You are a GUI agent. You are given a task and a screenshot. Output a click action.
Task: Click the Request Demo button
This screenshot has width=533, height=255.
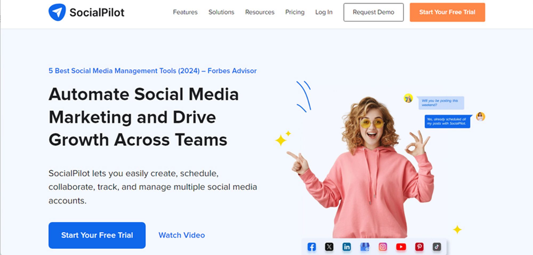(373, 12)
